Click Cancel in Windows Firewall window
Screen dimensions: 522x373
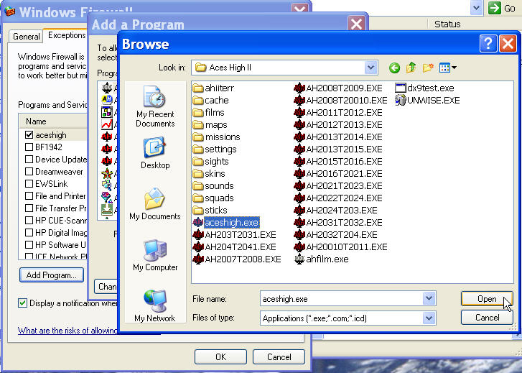(x=279, y=357)
